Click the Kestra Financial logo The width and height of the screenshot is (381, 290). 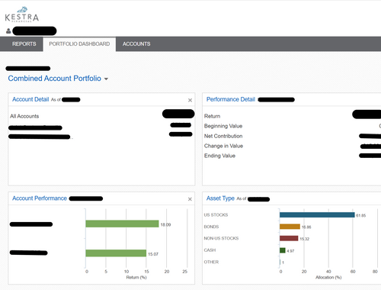pos(22,14)
